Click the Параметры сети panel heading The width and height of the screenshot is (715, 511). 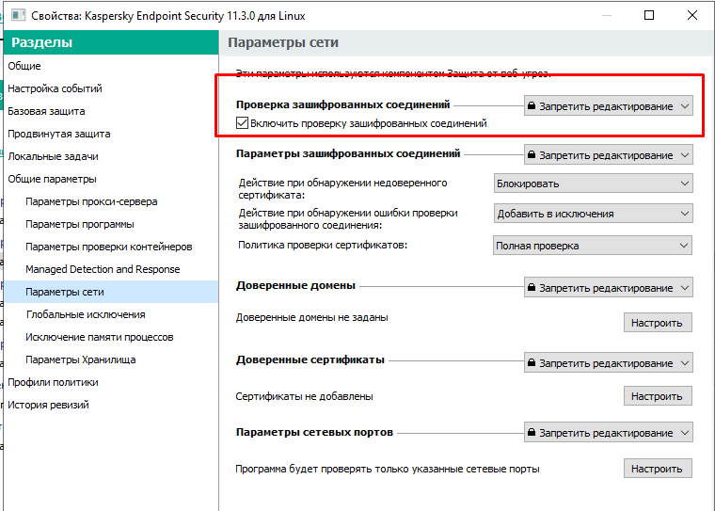coord(283,42)
